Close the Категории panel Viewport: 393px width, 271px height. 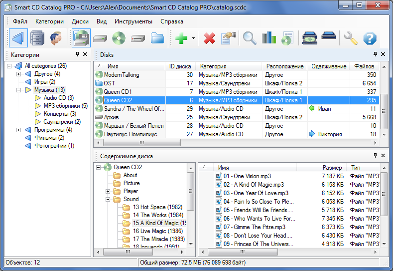coord(85,54)
